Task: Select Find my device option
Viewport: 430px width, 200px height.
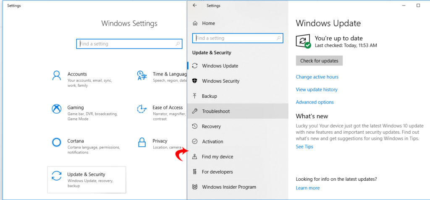Action: (217, 156)
